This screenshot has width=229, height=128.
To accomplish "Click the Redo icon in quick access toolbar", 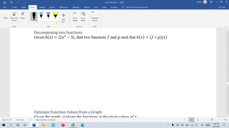I will click(x=18, y=2).
